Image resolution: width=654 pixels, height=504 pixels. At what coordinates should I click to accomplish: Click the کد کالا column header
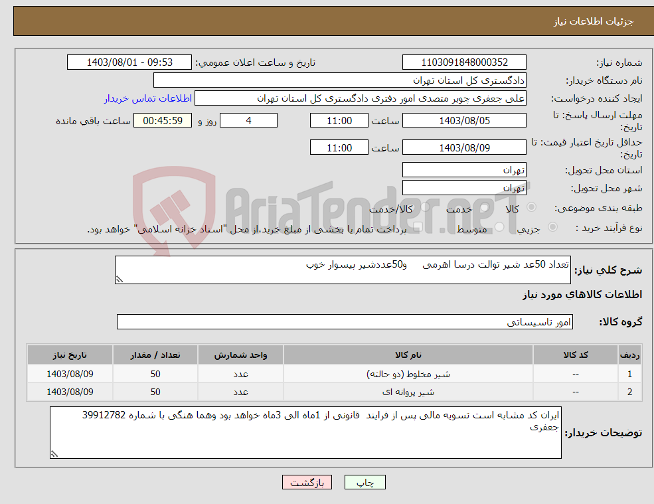point(576,355)
